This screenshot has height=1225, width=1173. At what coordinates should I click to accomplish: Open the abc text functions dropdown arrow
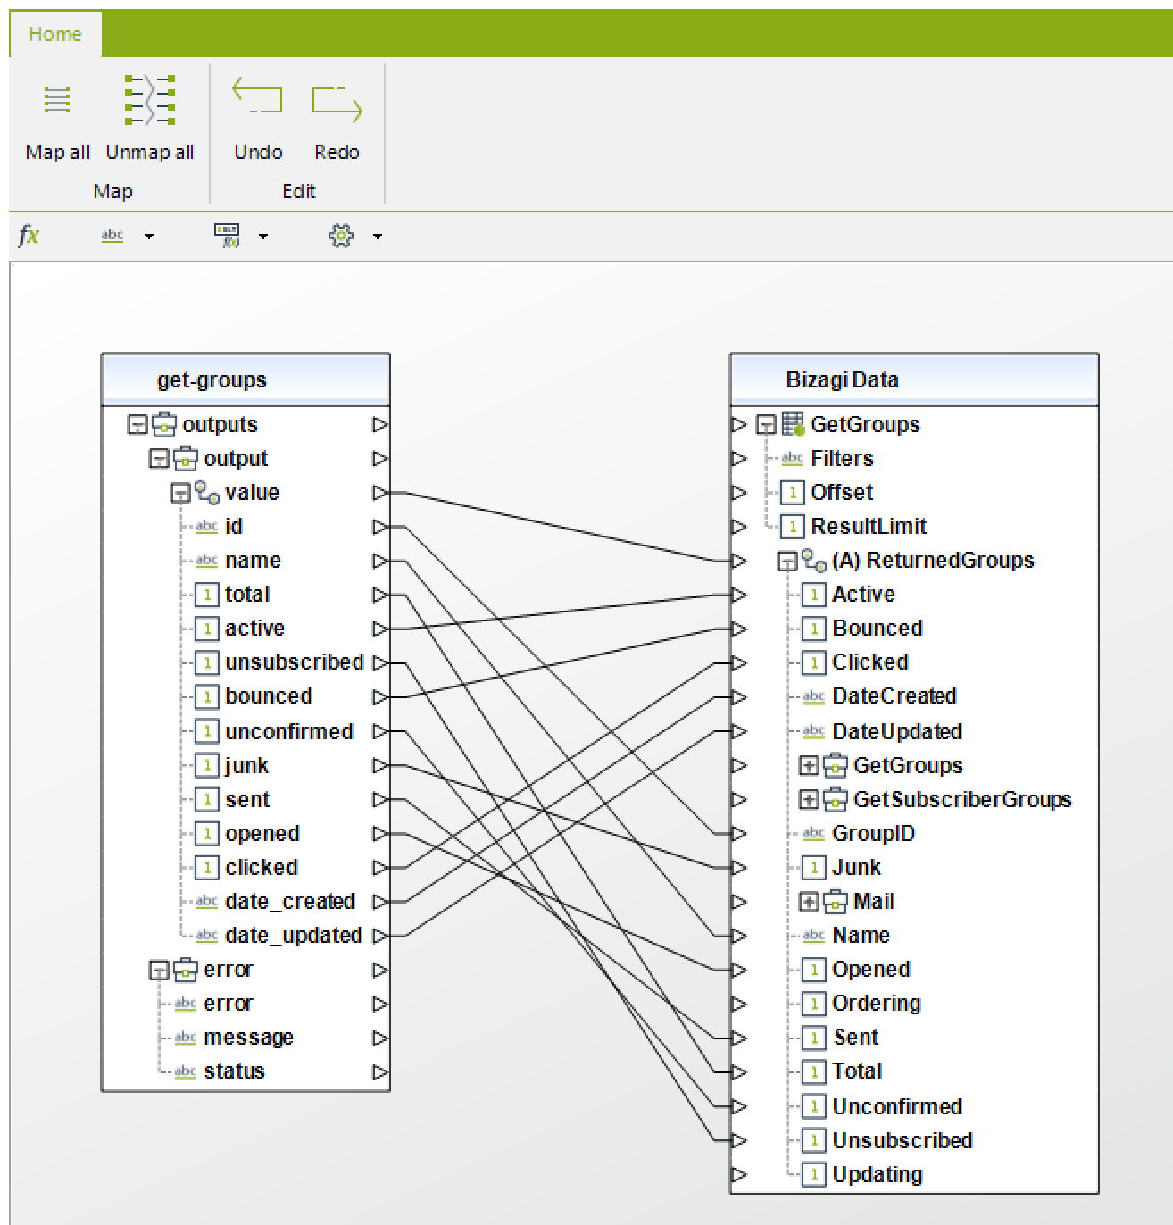149,237
